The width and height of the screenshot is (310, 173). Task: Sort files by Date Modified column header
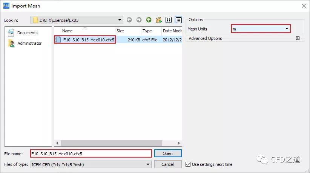[172, 31]
